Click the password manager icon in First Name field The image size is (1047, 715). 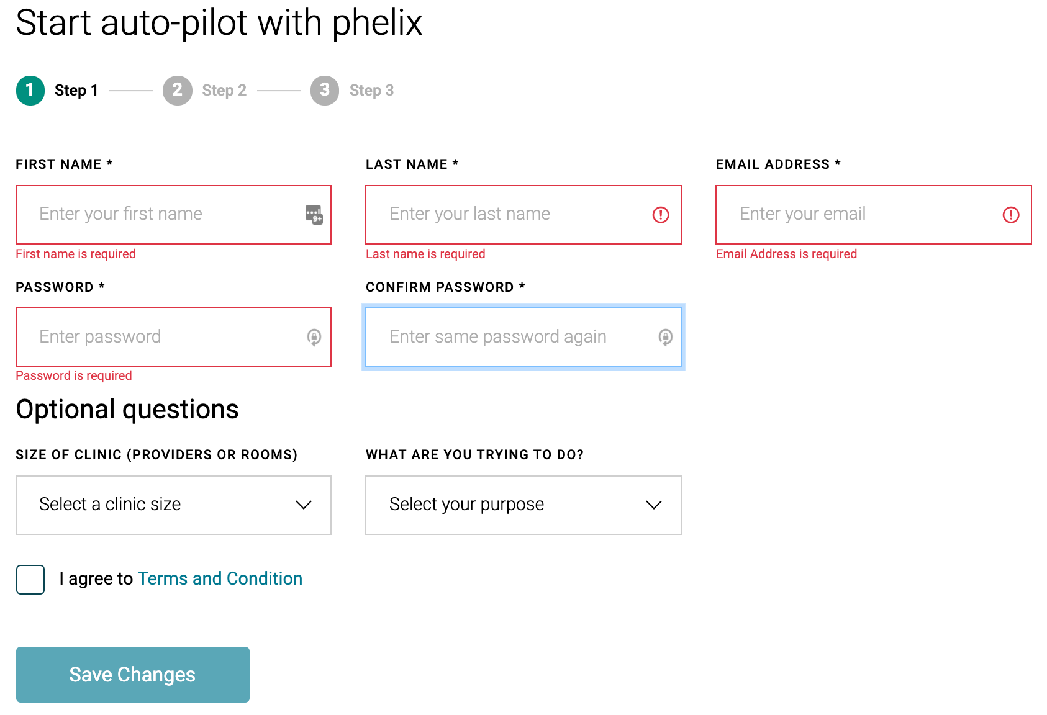tap(314, 215)
